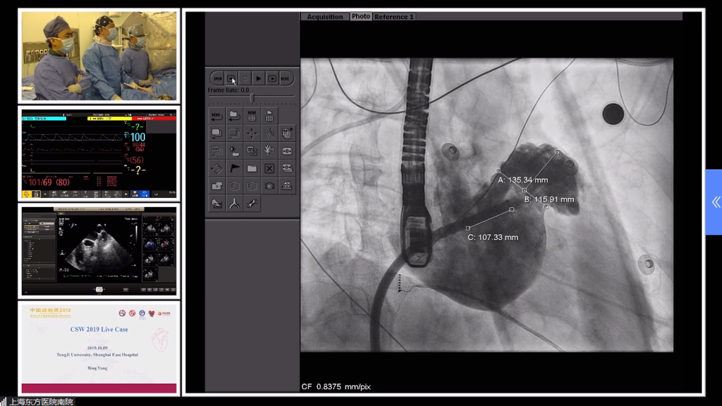Click the add-to-stack plus icon

287,133
